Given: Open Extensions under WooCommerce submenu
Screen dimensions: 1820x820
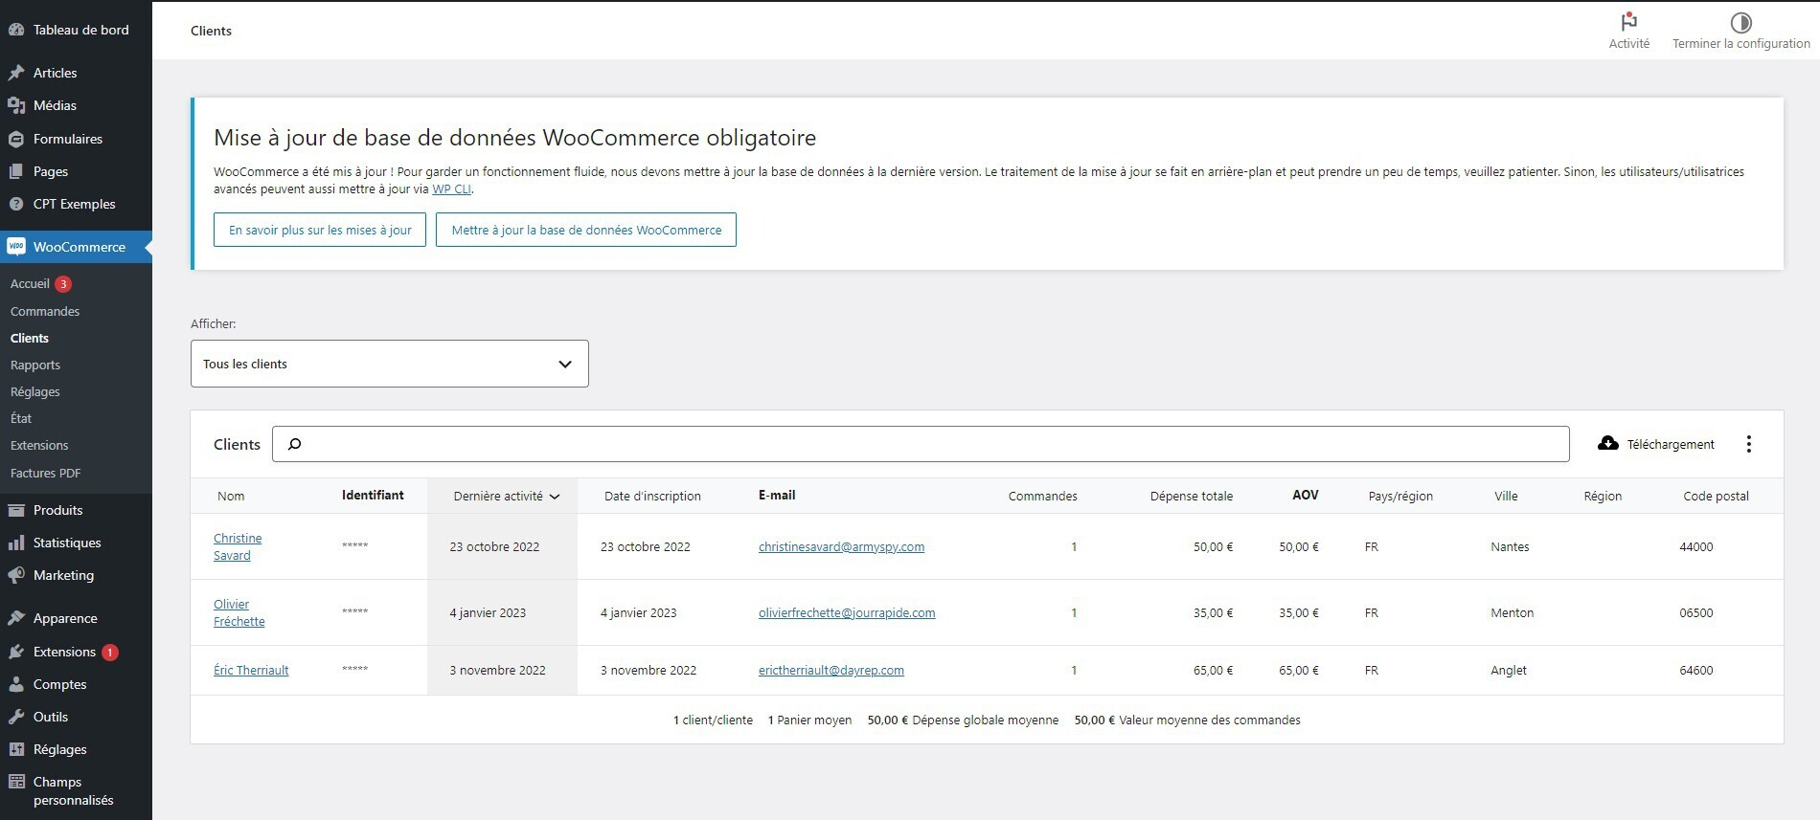Looking at the screenshot, I should [x=39, y=445].
